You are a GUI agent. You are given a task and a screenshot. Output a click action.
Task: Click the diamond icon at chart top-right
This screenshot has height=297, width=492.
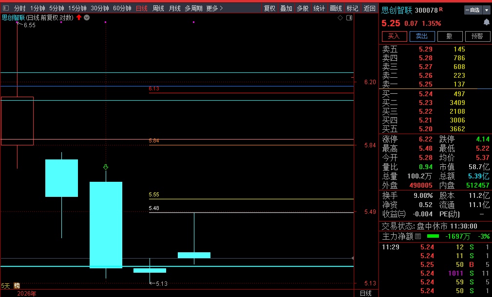click(x=340, y=18)
